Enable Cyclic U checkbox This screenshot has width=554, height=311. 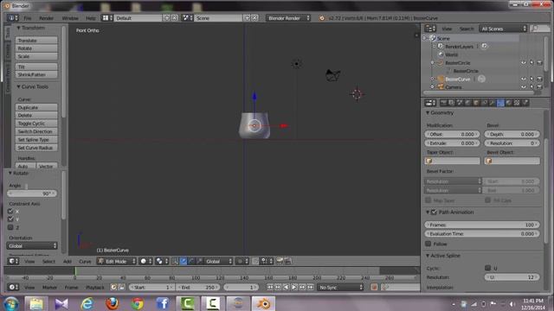pos(488,268)
